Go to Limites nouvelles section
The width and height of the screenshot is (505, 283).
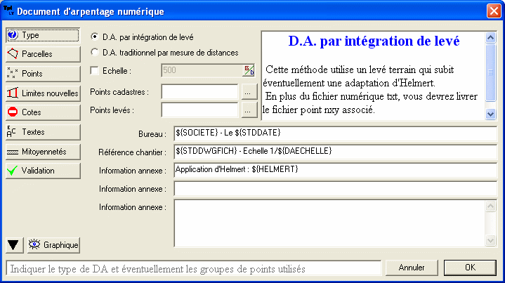coord(41,93)
